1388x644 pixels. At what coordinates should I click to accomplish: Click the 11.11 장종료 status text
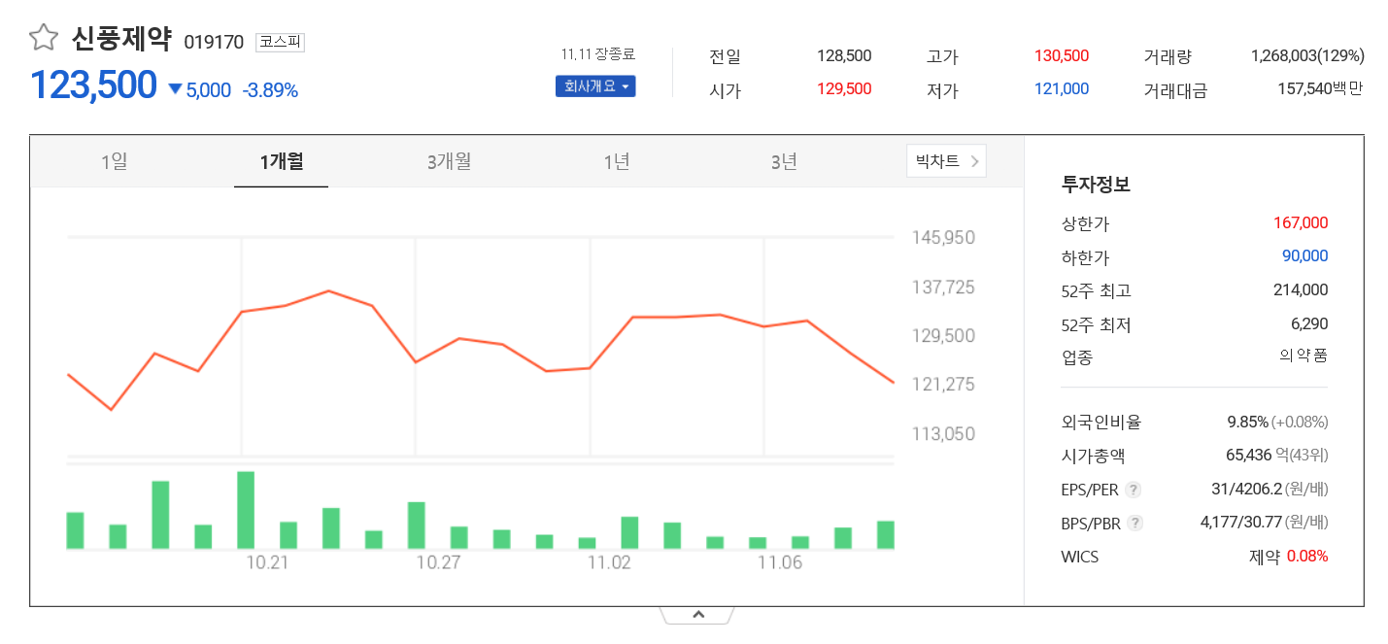pyautogui.click(x=598, y=54)
